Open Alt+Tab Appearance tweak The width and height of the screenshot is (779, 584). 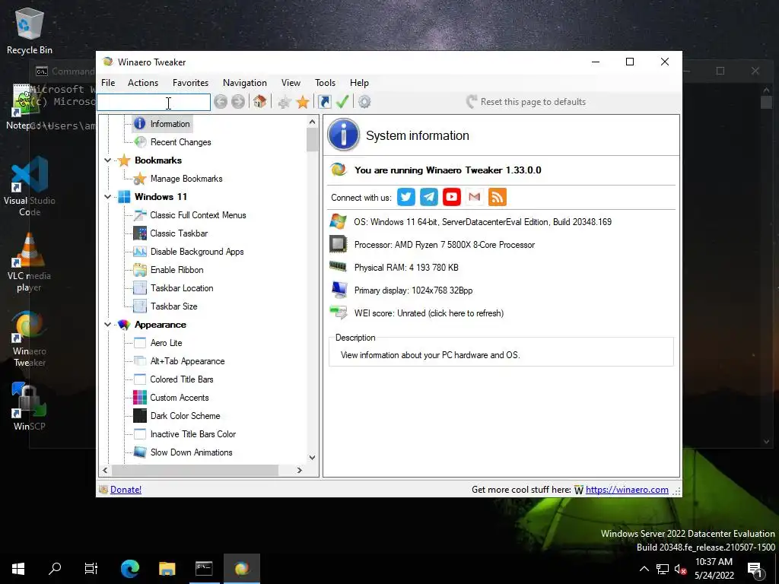(180, 361)
